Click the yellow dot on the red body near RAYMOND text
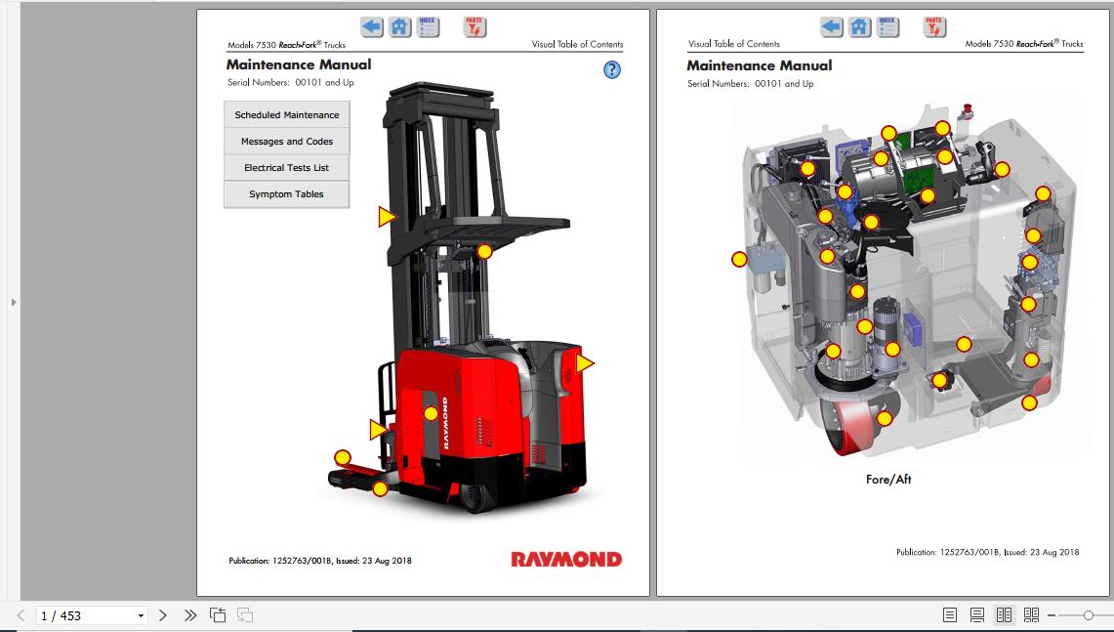Image resolution: width=1114 pixels, height=632 pixels. [x=431, y=413]
